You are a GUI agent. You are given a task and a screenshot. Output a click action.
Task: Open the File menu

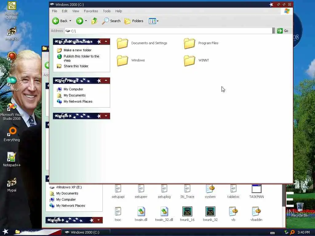(x=54, y=11)
